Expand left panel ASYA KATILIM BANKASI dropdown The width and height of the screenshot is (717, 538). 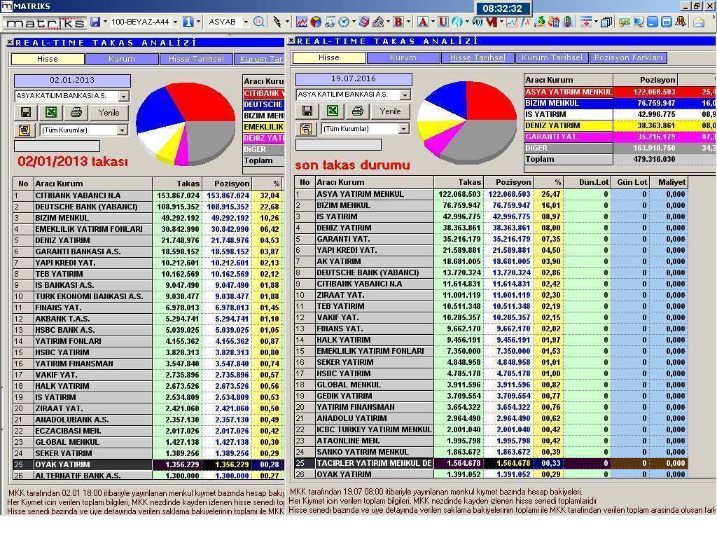123,96
